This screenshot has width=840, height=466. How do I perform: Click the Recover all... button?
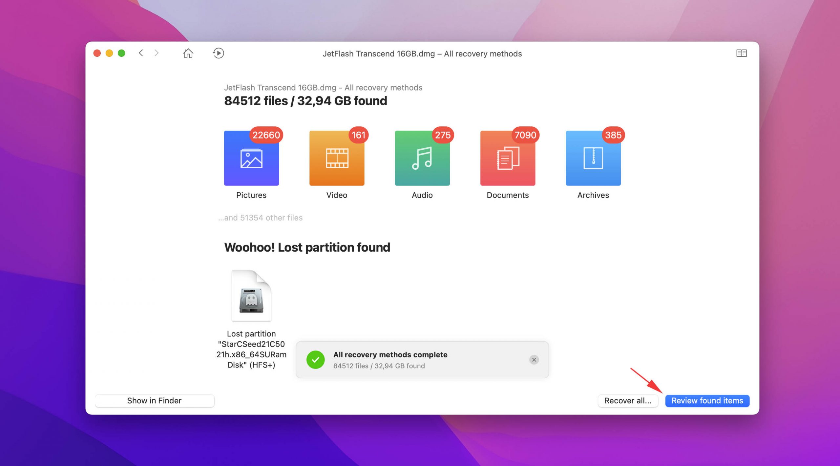(628, 401)
